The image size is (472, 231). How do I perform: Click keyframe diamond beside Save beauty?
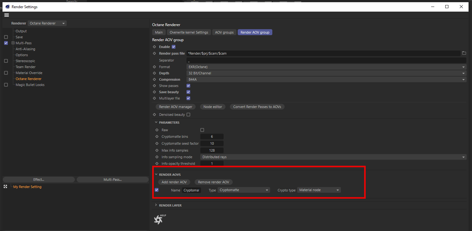point(154,92)
